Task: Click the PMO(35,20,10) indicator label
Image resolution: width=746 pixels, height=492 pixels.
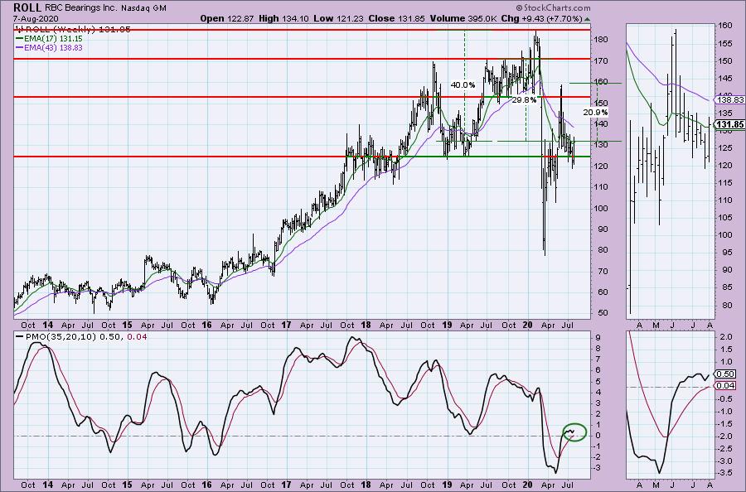Action: tap(61, 337)
